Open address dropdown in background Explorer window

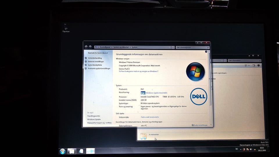(x=222, y=60)
